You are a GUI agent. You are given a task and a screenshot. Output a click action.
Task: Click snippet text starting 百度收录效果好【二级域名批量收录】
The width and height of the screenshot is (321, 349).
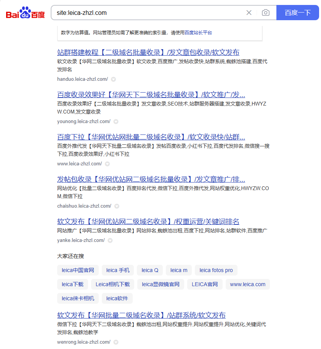(162, 108)
